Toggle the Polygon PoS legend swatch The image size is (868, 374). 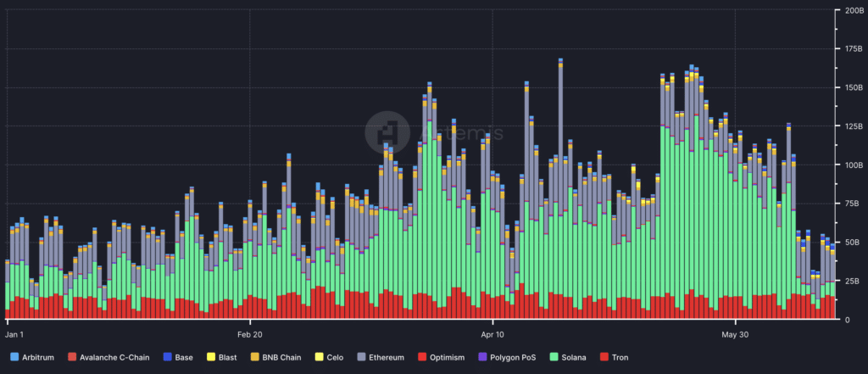tap(483, 357)
